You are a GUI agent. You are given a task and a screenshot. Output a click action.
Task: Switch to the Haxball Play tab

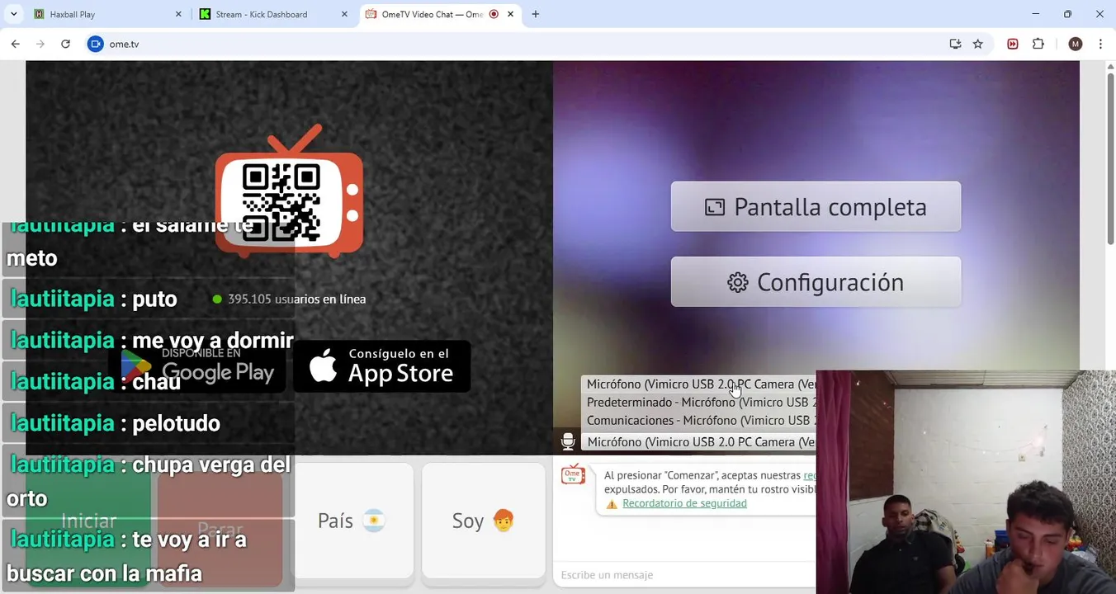coord(106,14)
